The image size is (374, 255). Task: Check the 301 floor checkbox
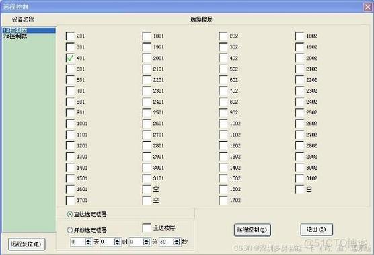tap(70, 47)
